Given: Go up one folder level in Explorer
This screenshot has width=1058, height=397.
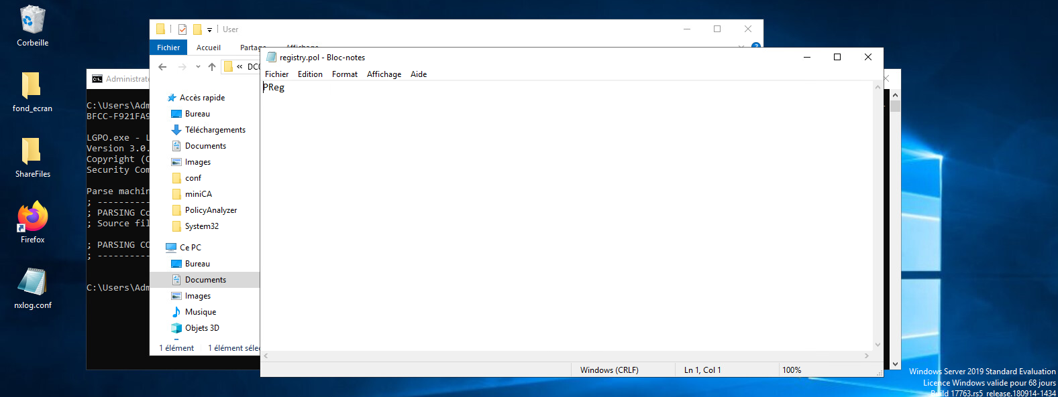Looking at the screenshot, I should tap(212, 67).
